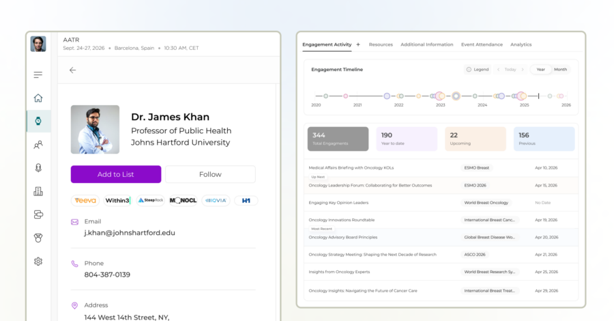
Task: Open Resources tab
Action: 381,44
